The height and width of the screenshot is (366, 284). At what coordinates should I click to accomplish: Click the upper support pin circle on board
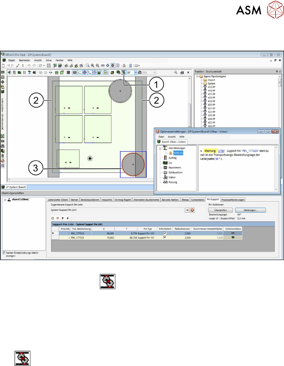(x=120, y=91)
